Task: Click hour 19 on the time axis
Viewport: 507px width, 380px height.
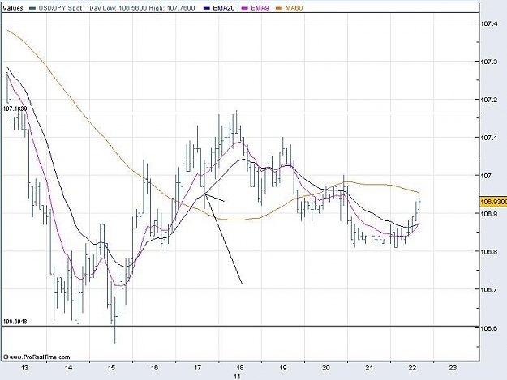Action: pos(283,368)
